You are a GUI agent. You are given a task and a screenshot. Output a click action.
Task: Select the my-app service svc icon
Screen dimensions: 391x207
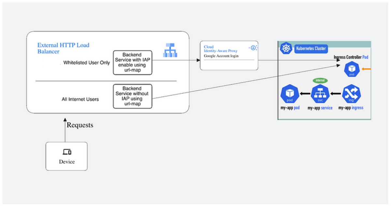tap(320, 94)
